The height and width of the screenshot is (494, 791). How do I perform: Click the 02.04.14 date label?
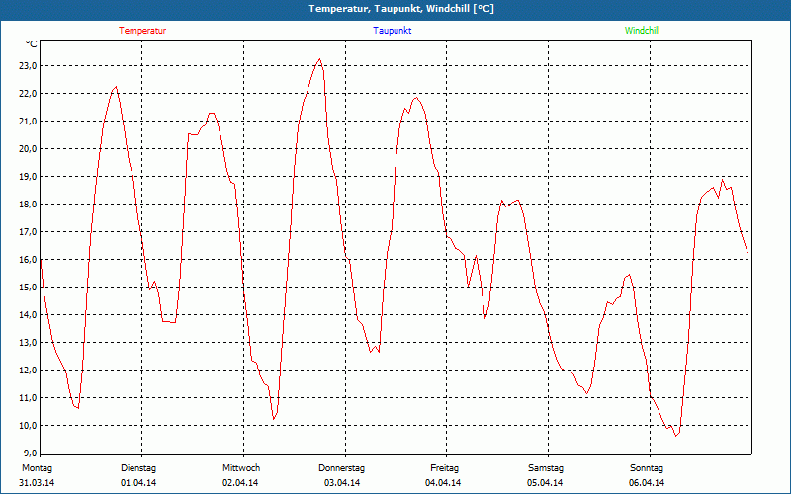click(x=240, y=483)
